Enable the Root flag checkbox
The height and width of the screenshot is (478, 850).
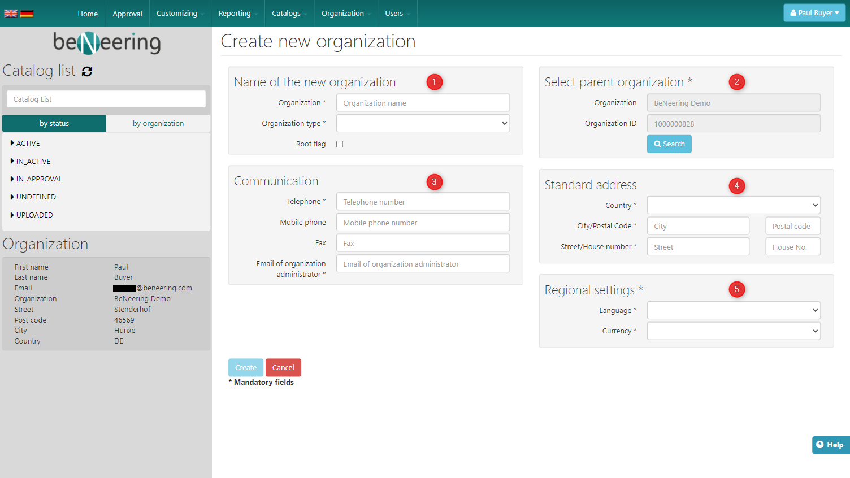[x=340, y=144]
